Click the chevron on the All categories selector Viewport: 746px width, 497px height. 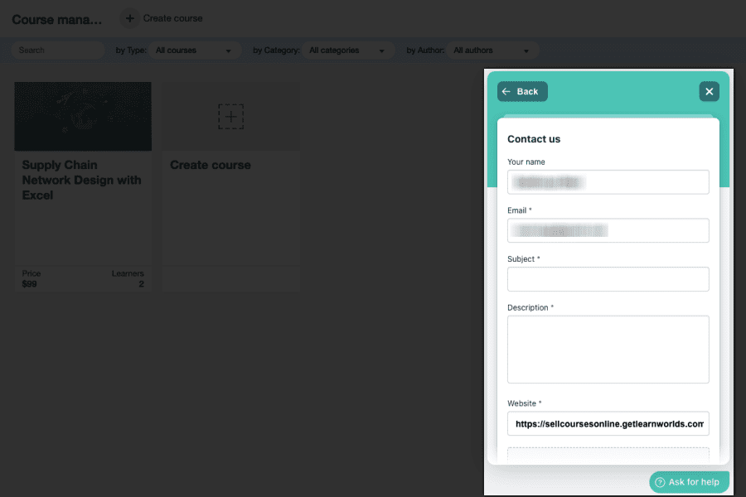[382, 50]
